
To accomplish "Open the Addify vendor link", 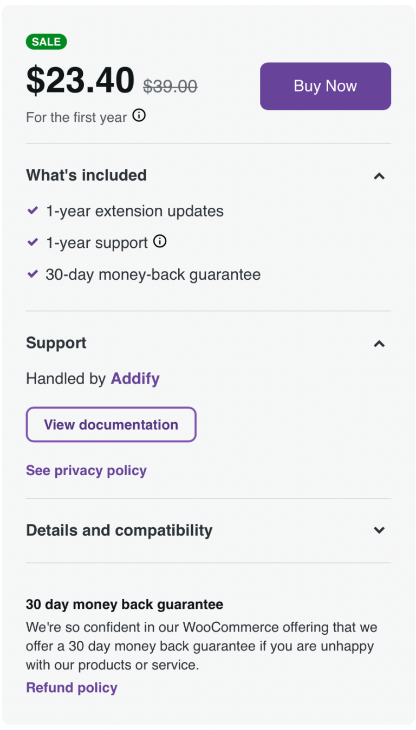I will (x=135, y=379).
